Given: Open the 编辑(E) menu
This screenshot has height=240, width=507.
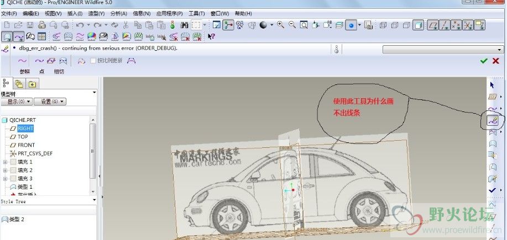Looking at the screenshot, I should pos(31,14).
